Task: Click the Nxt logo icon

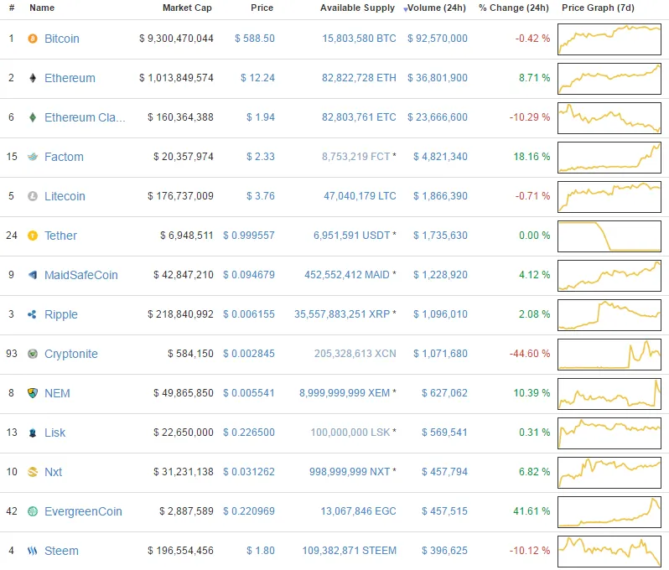Action: click(33, 472)
